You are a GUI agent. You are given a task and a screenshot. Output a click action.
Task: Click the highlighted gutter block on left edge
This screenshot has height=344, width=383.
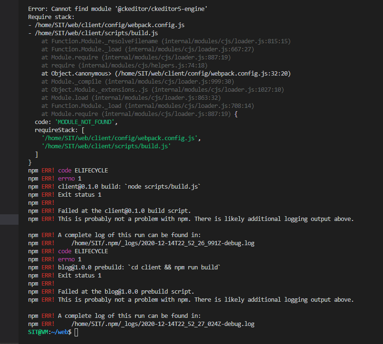pyautogui.click(x=9, y=219)
